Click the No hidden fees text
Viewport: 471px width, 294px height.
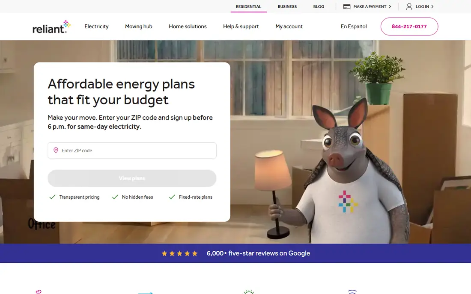point(137,197)
